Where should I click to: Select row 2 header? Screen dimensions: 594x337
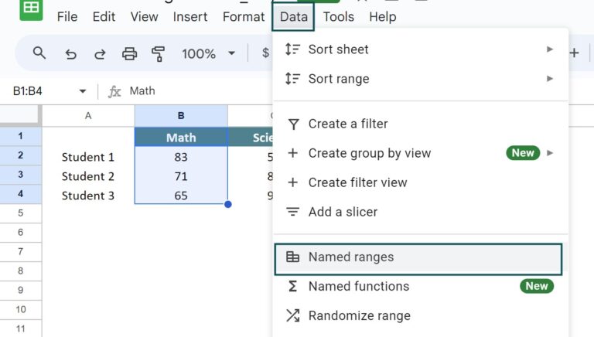click(20, 155)
